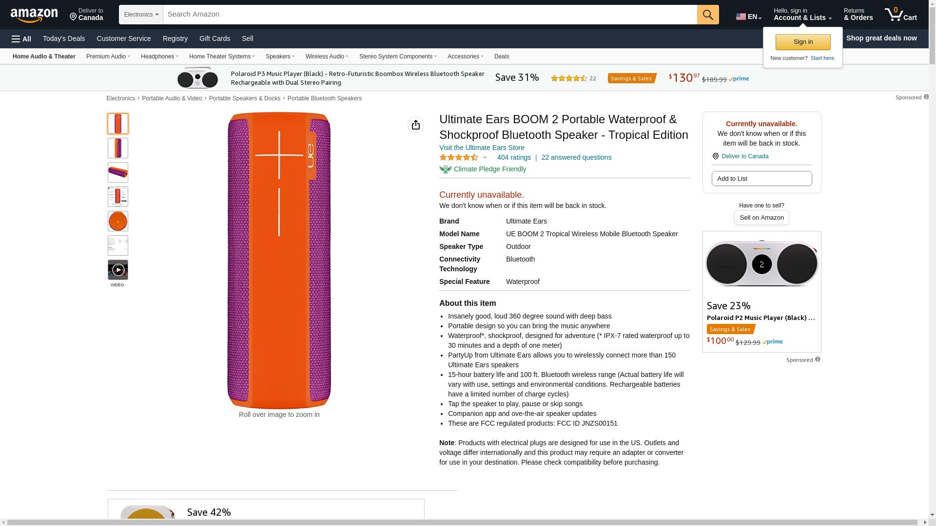The width and height of the screenshot is (936, 526).
Task: Open the Today's Deals nav item
Action: tap(64, 38)
